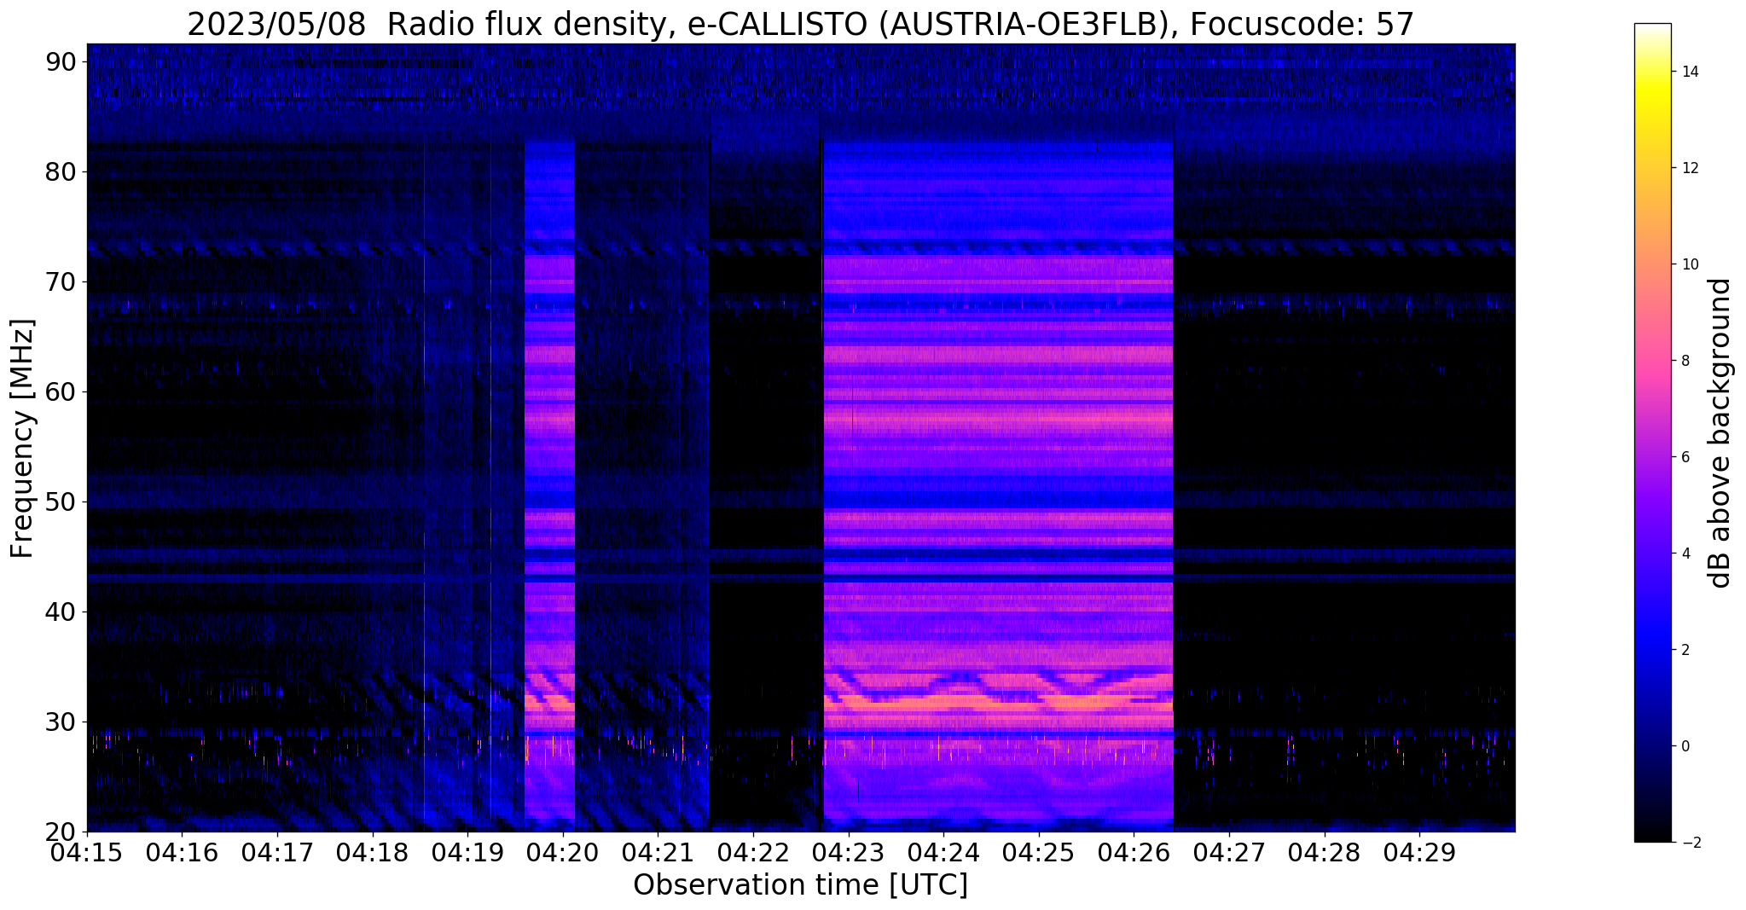The image size is (1746, 910).
Task: Click the 70 MHz frequency tick label
Action: coord(61,281)
